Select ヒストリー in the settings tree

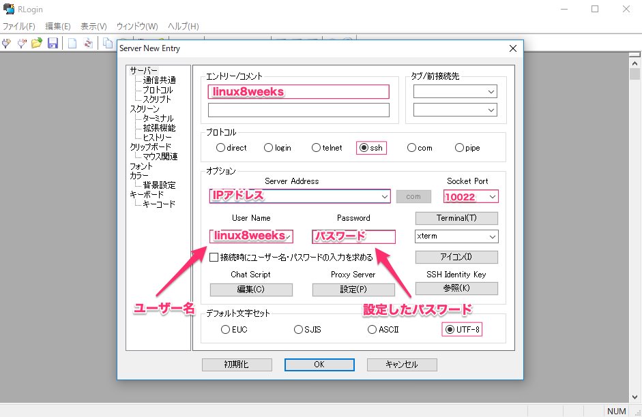tap(157, 138)
